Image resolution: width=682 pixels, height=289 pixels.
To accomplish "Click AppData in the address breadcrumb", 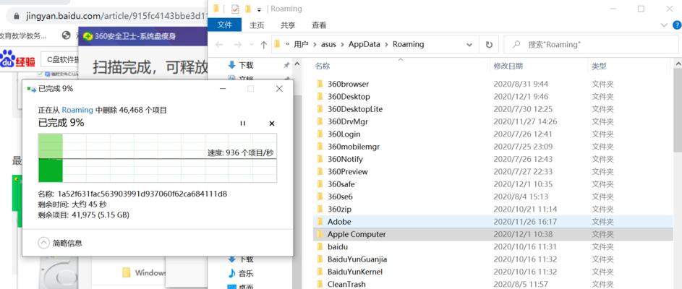I will coord(364,44).
